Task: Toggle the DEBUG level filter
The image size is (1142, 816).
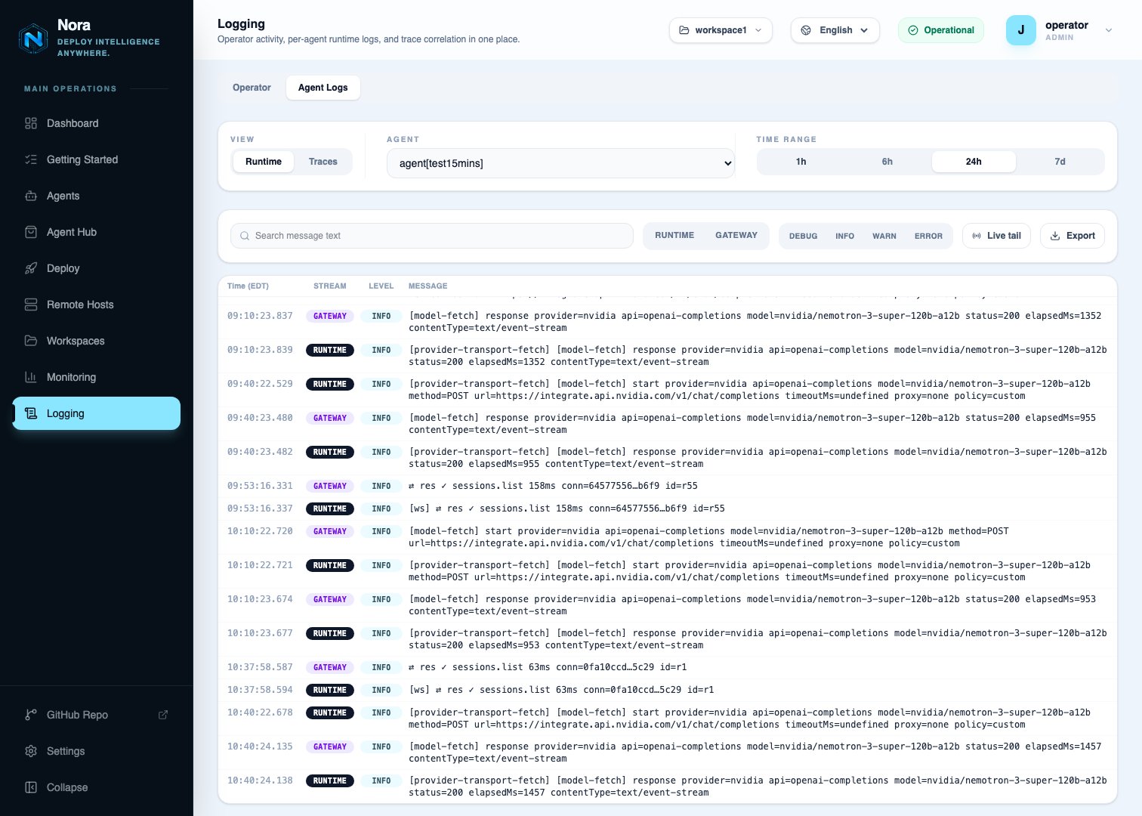Action: (x=803, y=236)
